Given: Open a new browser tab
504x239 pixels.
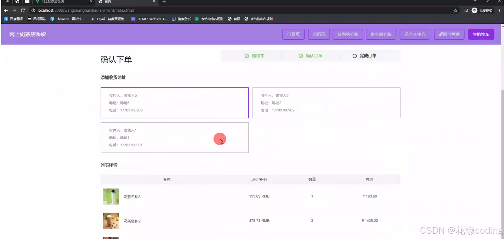Looking at the screenshot, I should 164,2.
